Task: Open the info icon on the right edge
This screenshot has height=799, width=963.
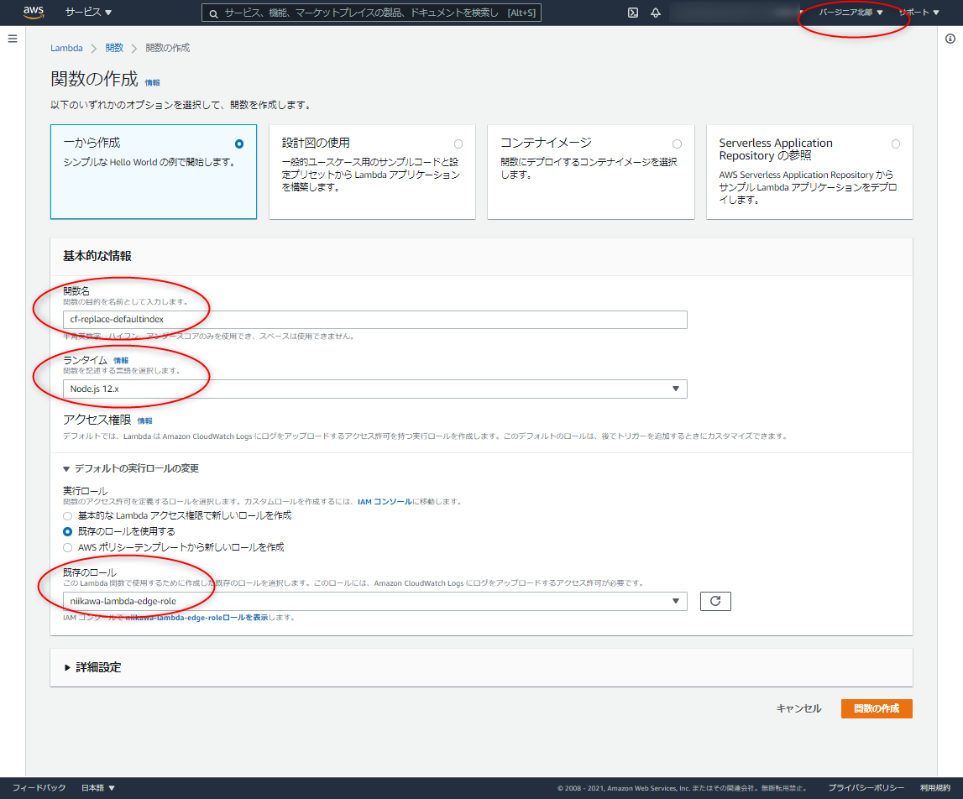Action: (x=950, y=37)
